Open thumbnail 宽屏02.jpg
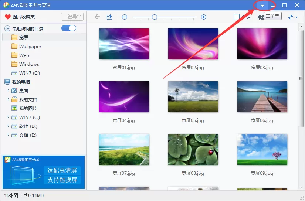Image resolution: width=305 pixels, height=201 pixels. [193, 44]
